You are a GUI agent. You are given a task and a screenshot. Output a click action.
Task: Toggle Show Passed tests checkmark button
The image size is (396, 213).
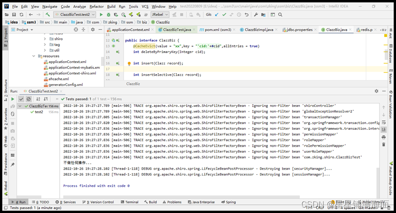pos(21,99)
